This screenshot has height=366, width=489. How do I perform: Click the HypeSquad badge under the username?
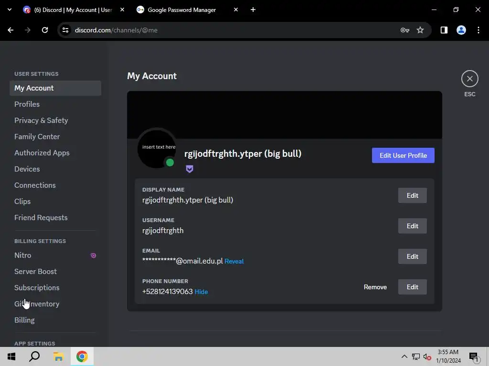click(x=189, y=169)
